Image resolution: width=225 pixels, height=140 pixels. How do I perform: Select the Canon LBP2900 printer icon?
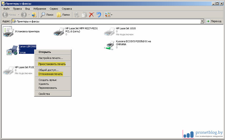click(x=12, y=50)
